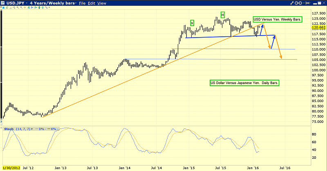Click the Jan '16 time axis label
The height and width of the screenshot is (171, 327).
pyautogui.click(x=253, y=168)
